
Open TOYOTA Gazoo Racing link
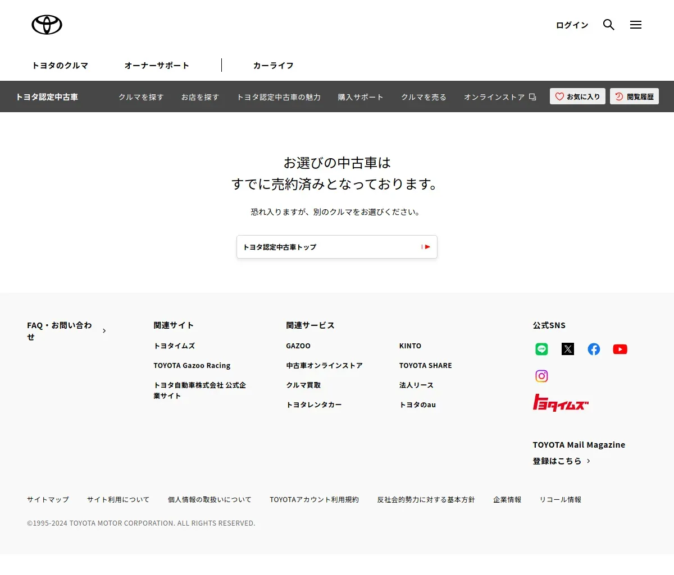coord(192,366)
